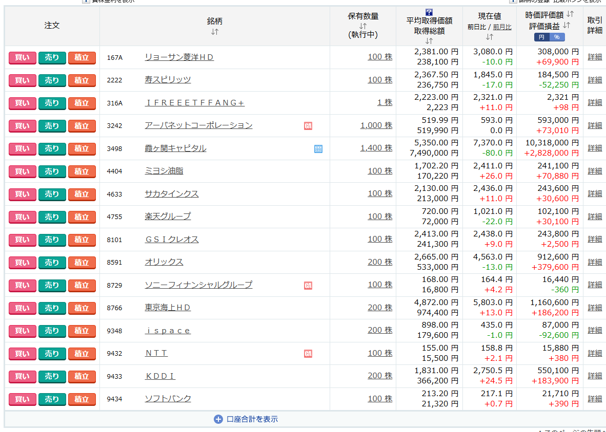
Task: View 詳細 for オリックス
Action: click(x=595, y=262)
